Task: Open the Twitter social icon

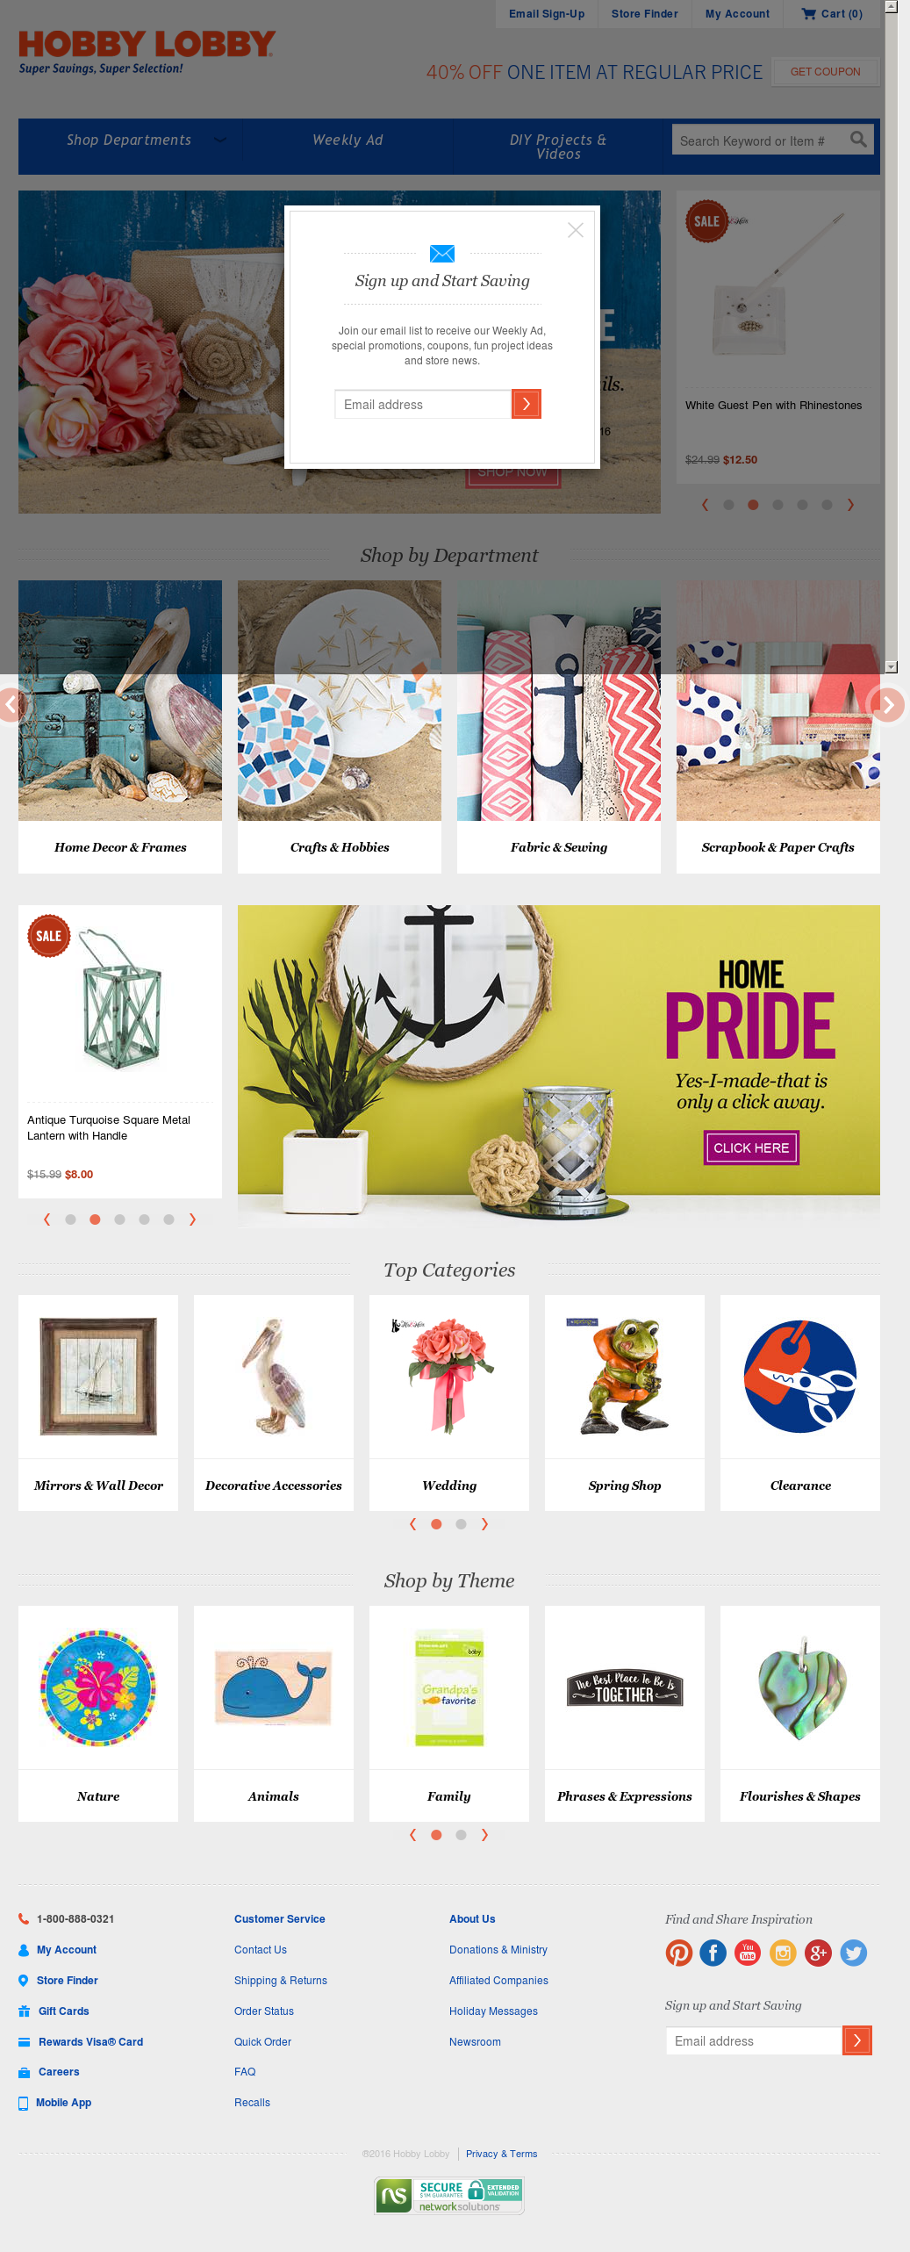Action: tap(853, 1953)
